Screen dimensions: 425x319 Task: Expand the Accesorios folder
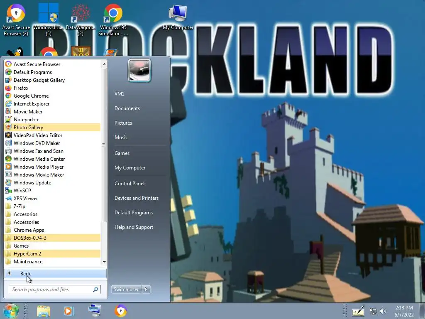point(53,214)
